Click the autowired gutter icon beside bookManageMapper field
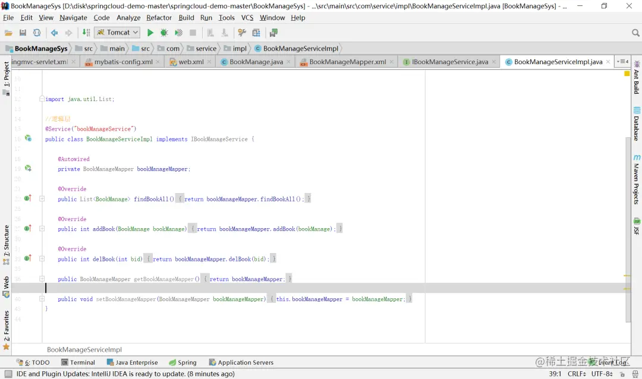Image resolution: width=642 pixels, height=379 pixels. (x=28, y=168)
